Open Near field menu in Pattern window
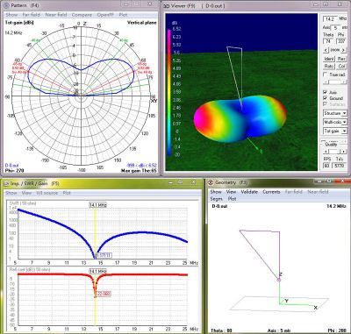This screenshot has width=351, height=334. [x=56, y=15]
